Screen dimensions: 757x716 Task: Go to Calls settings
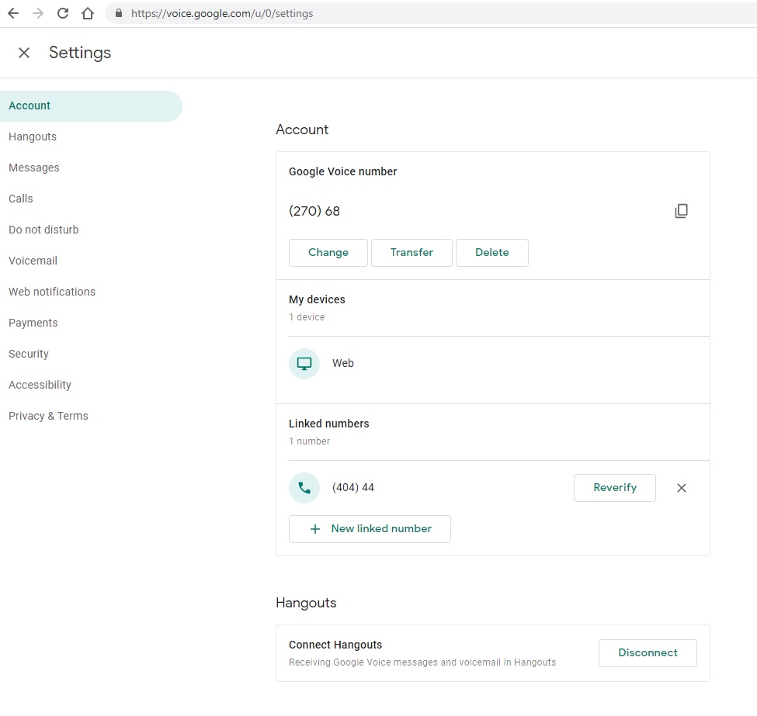click(x=21, y=199)
